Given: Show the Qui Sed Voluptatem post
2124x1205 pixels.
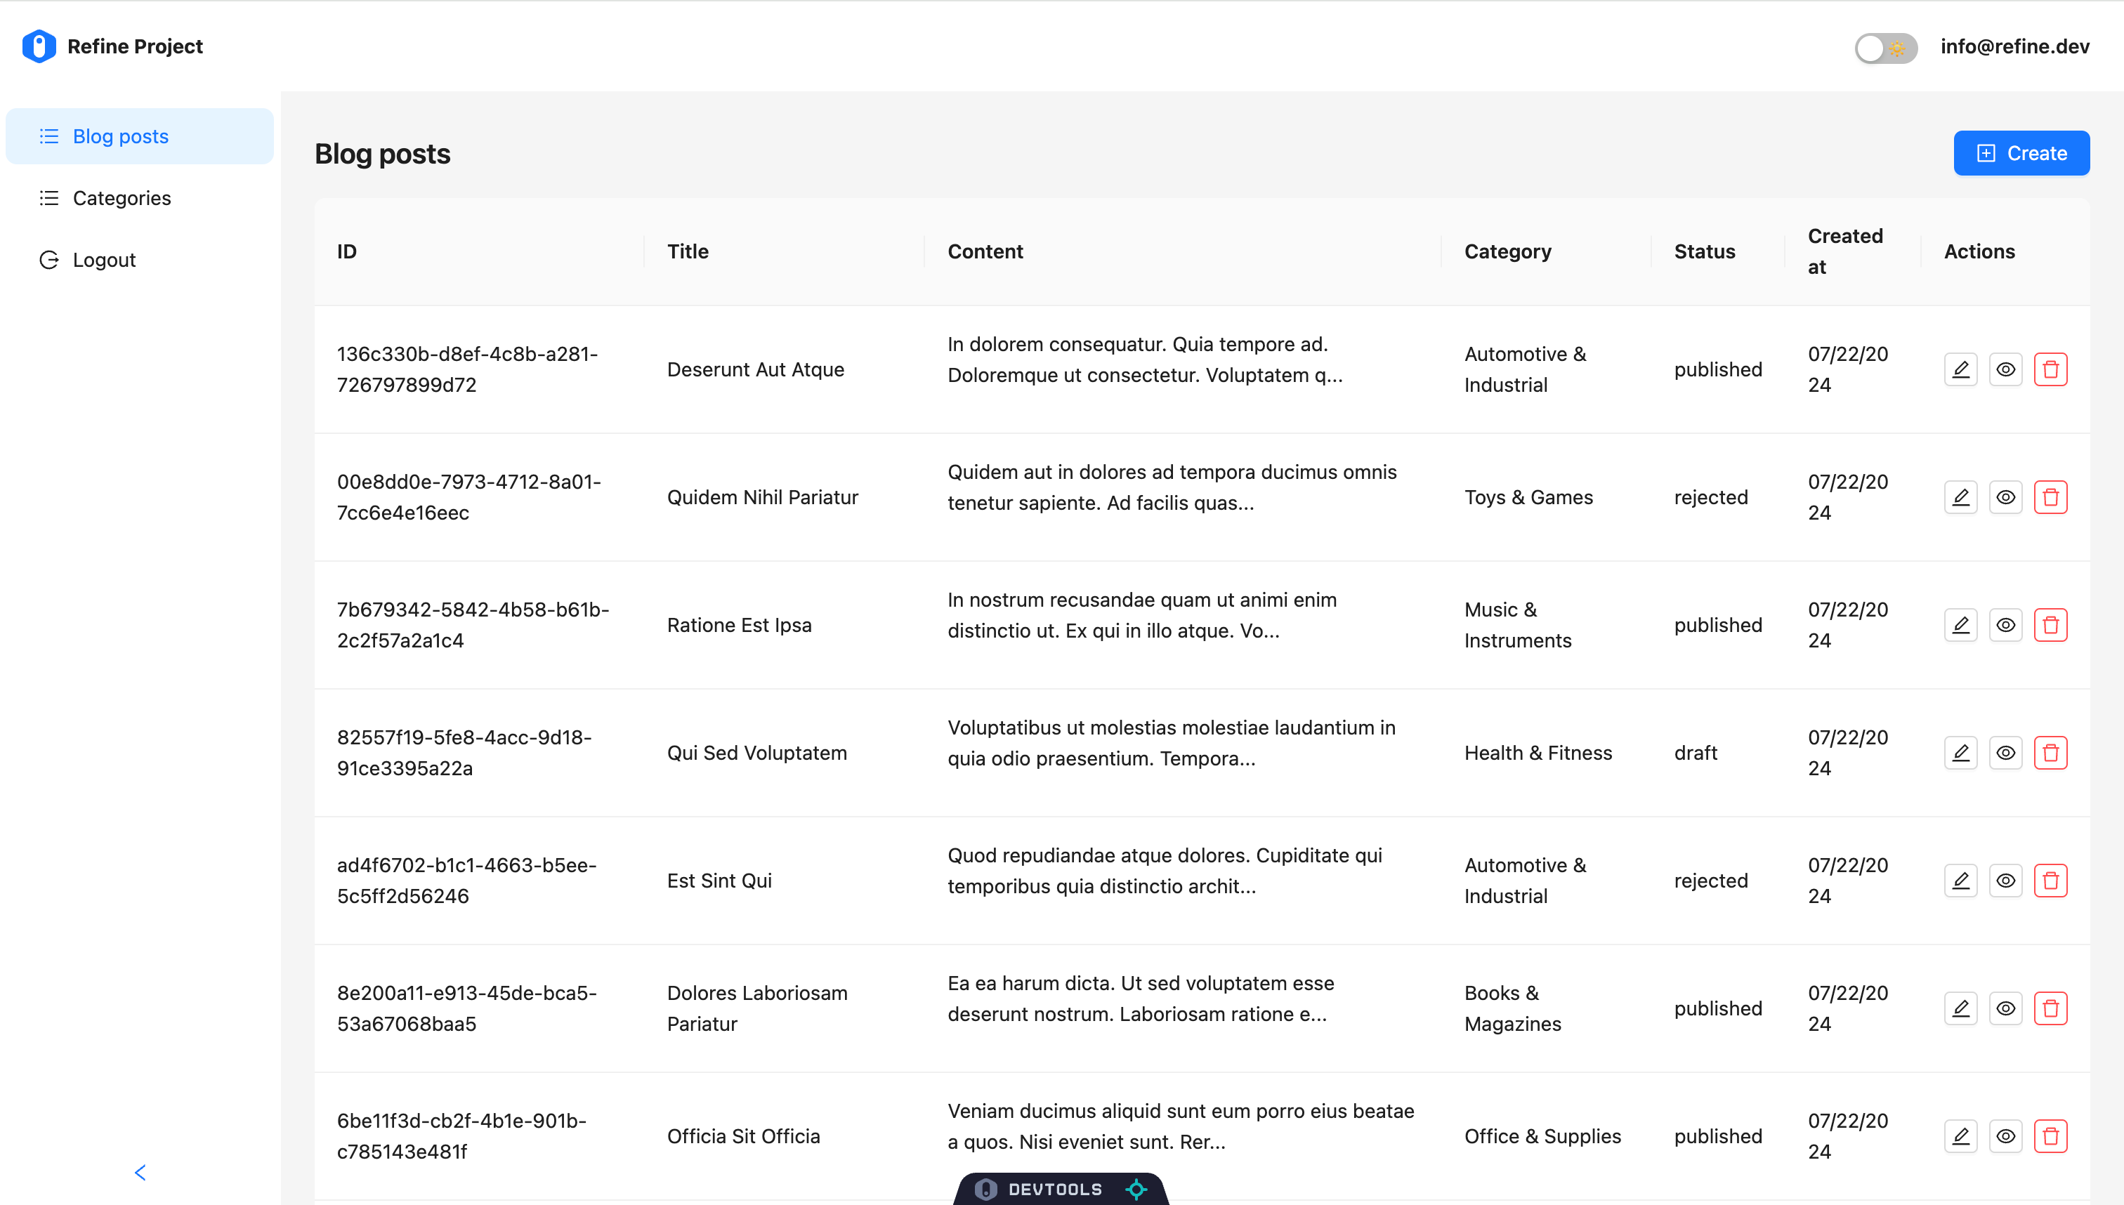Looking at the screenshot, I should 2005,753.
